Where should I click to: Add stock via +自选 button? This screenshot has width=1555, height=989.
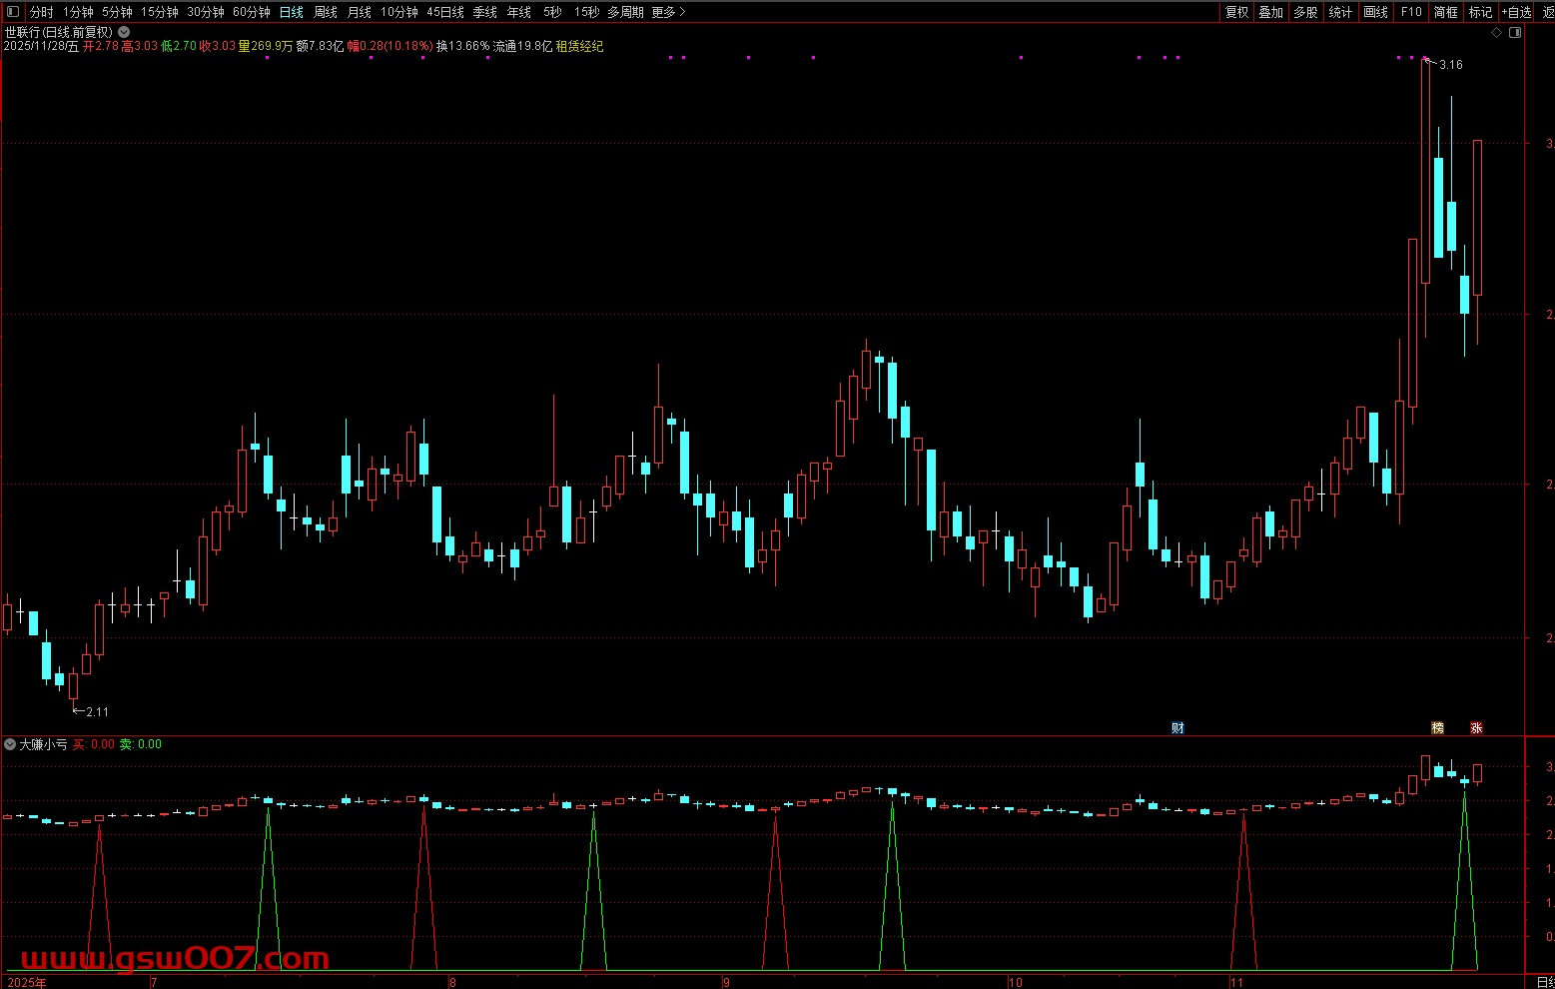point(1516,12)
